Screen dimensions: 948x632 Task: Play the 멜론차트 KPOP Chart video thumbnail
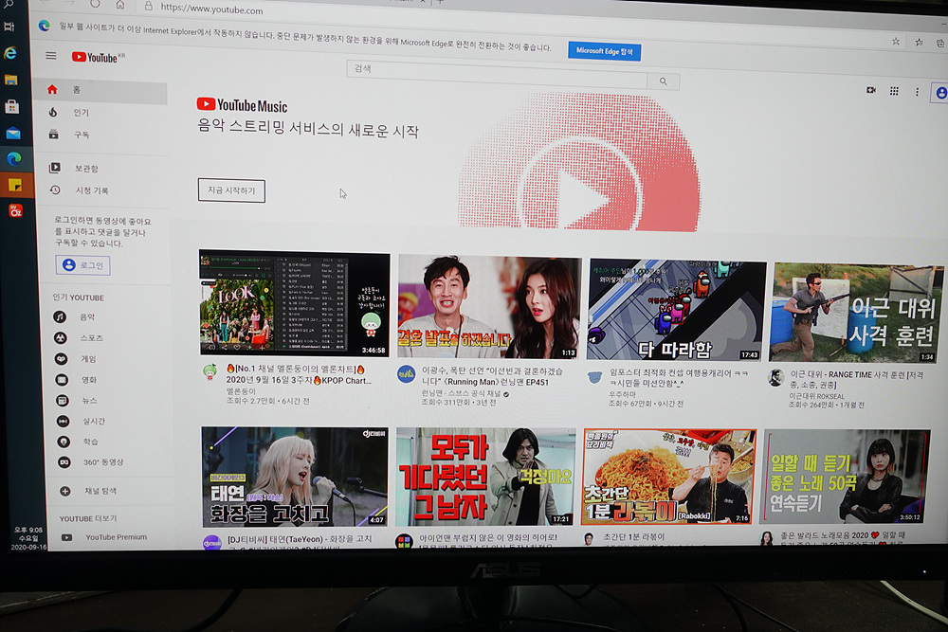pos(295,303)
